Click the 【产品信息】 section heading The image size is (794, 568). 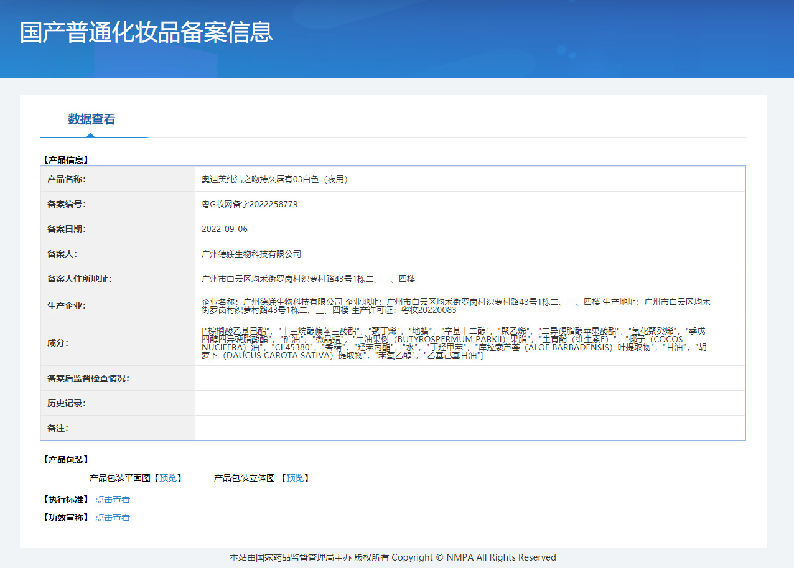(x=65, y=160)
